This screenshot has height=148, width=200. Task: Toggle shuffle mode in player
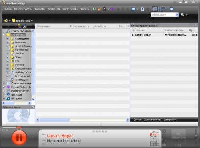tap(164, 136)
